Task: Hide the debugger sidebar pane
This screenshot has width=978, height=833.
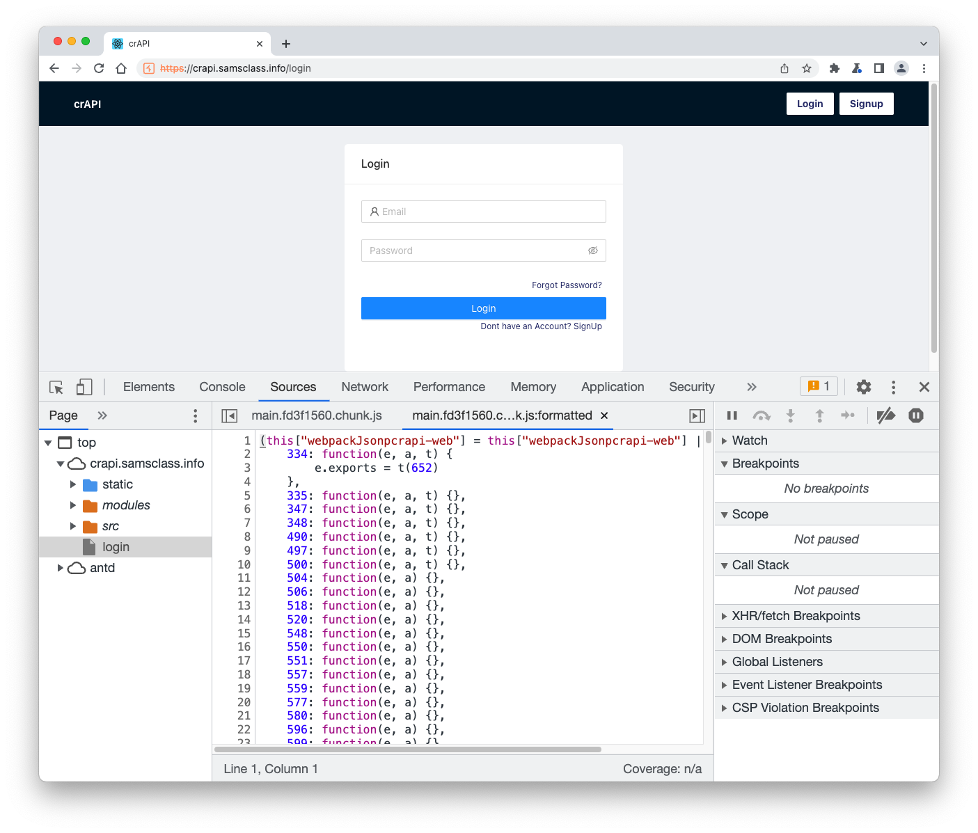Action: pos(697,415)
